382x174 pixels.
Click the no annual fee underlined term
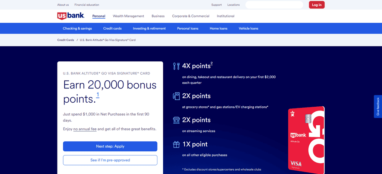pyautogui.click(x=85, y=129)
